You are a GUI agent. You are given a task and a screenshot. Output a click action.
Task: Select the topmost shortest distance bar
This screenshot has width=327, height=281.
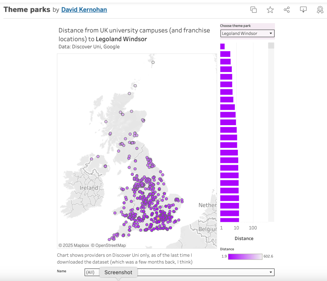[222, 46]
